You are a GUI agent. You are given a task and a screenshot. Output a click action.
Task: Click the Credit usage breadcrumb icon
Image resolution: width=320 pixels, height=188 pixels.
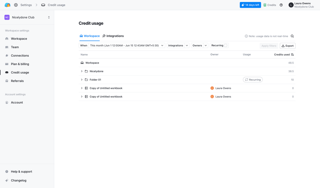(x=43, y=5)
